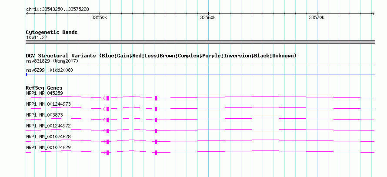
Task: Select the NRP1|NM_001244972 transcript label
Action: 48,126
